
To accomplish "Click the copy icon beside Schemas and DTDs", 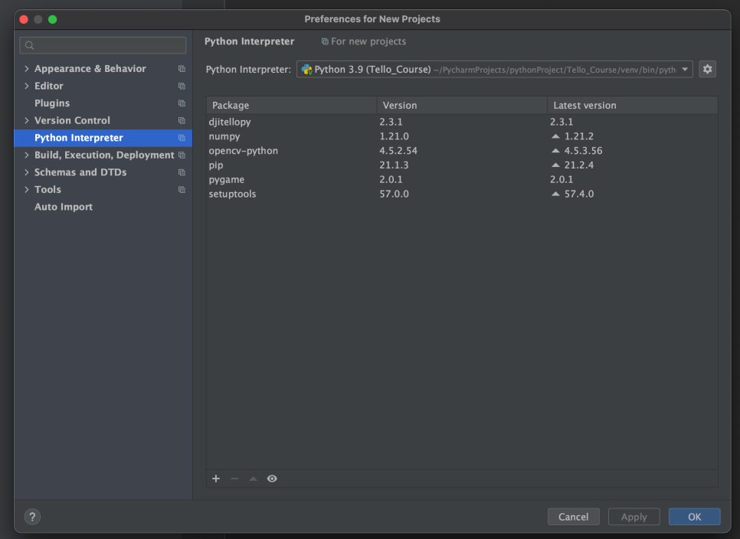I will (182, 172).
